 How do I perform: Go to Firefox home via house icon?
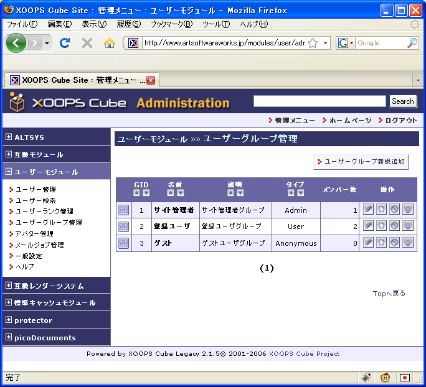tap(110, 43)
